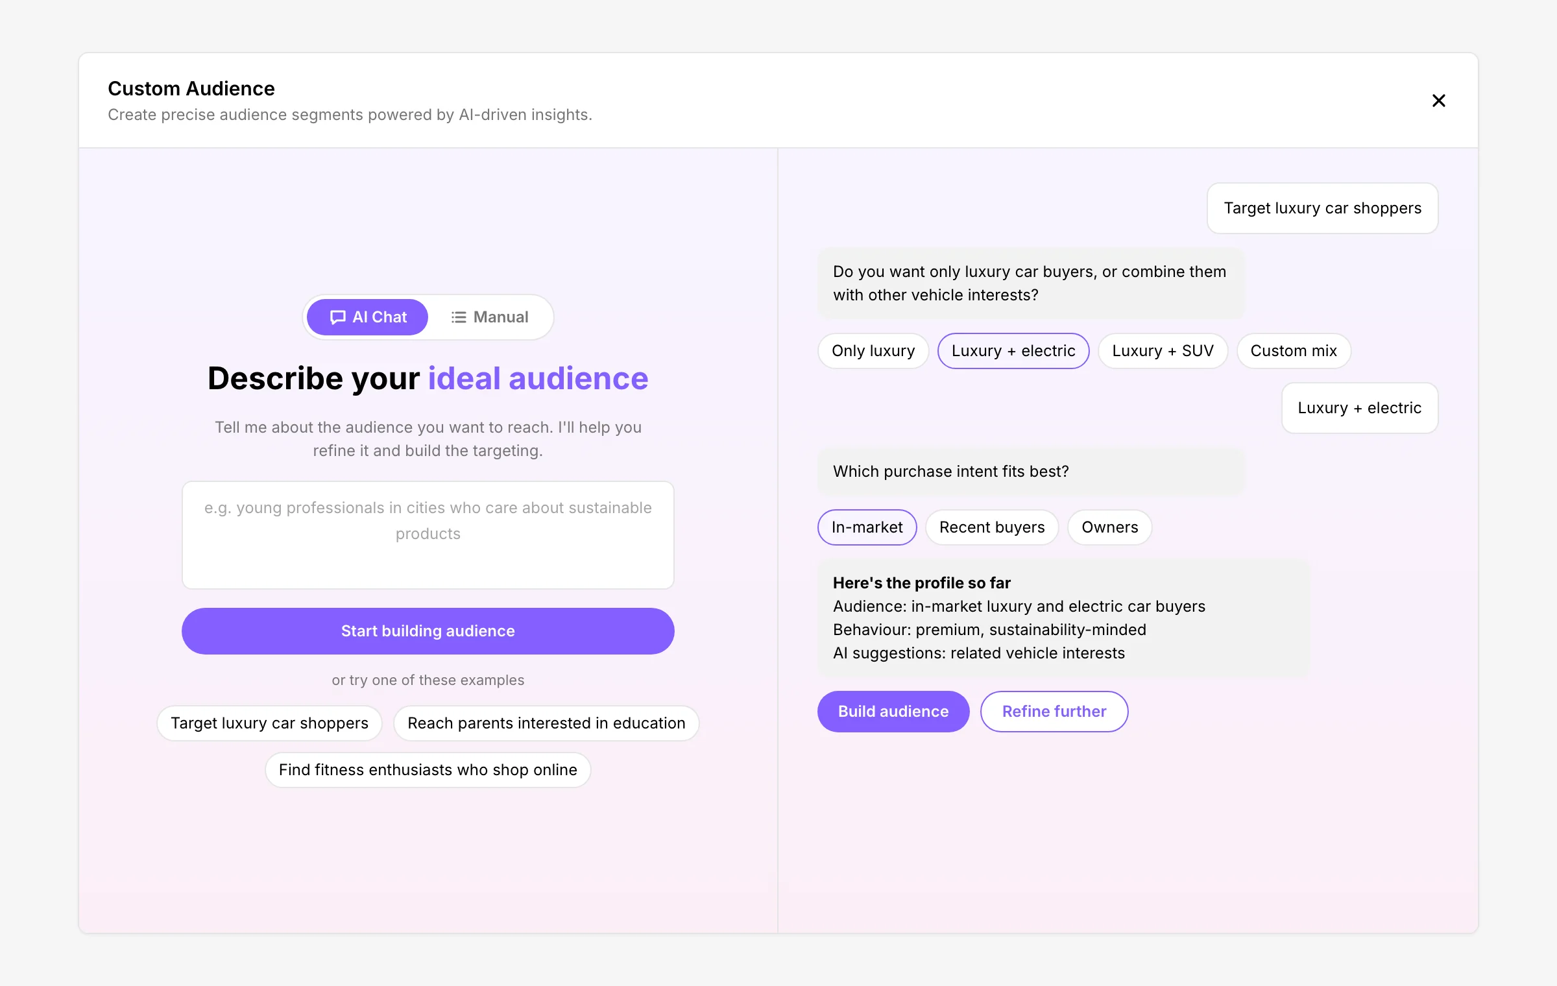The image size is (1557, 986).
Task: Click 'or try one of these examples' text
Action: tap(428, 680)
